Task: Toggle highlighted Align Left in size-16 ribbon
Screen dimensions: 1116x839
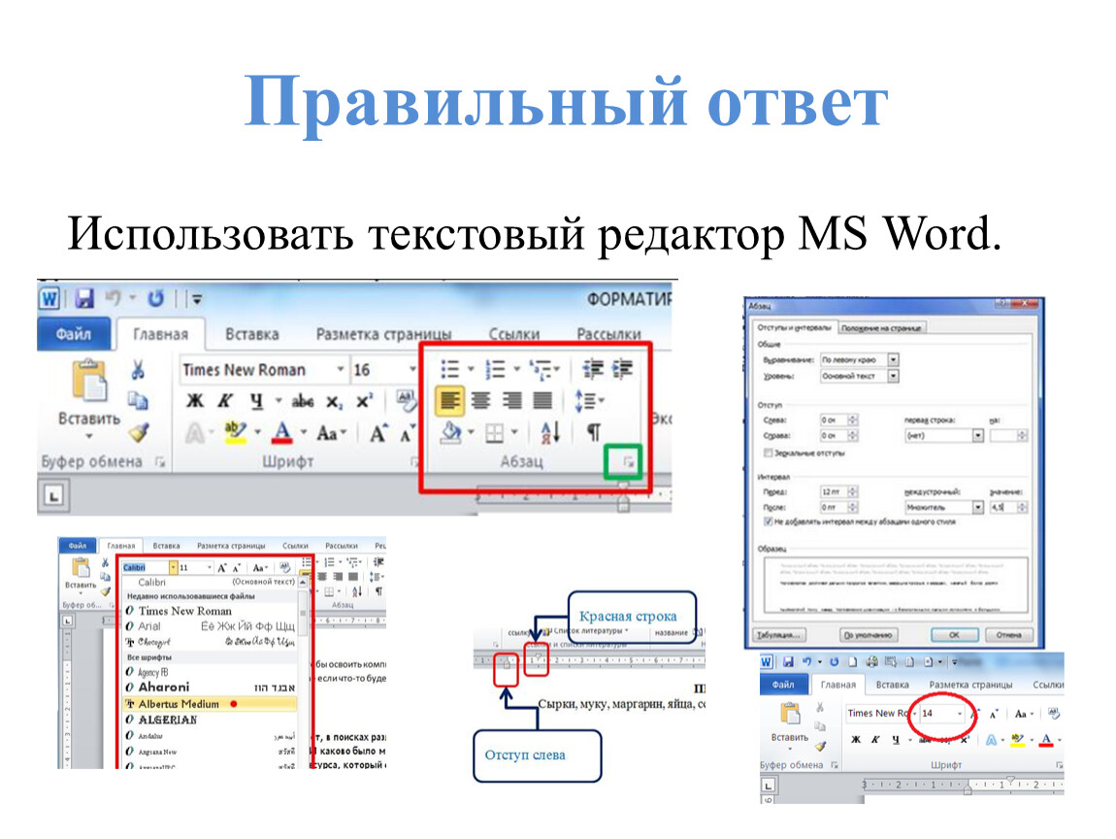Action: pos(449,400)
